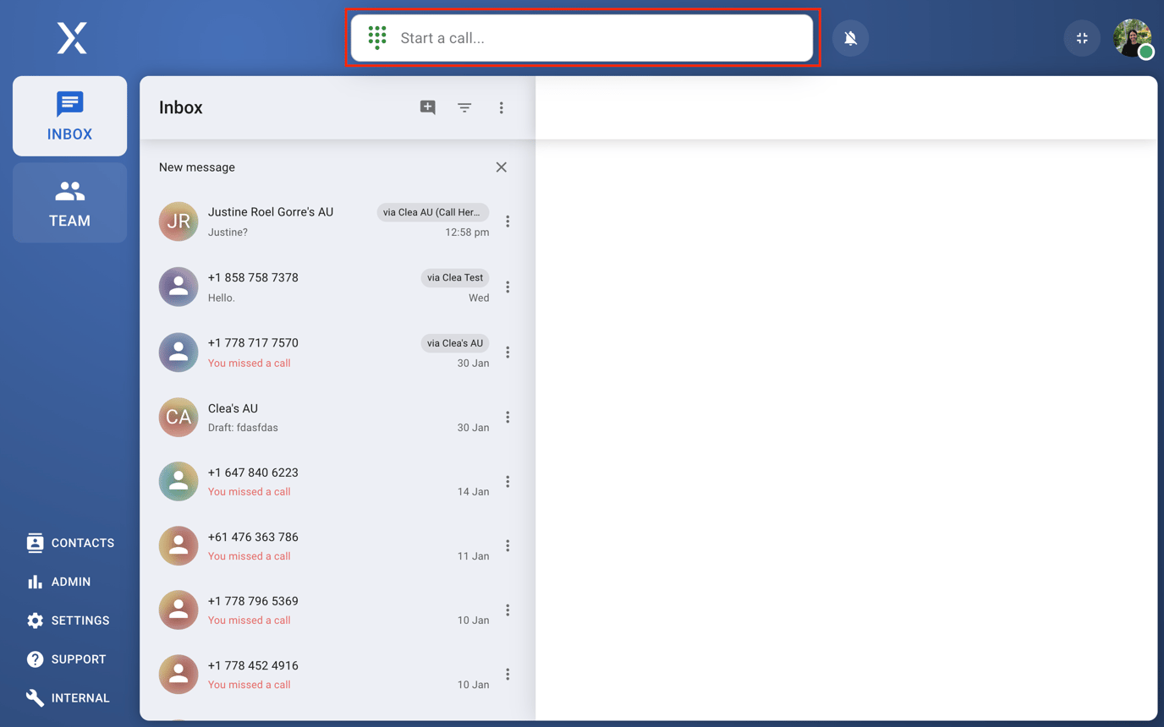1164x727 pixels.
Task: Click the X logo in top left
Action: point(72,38)
